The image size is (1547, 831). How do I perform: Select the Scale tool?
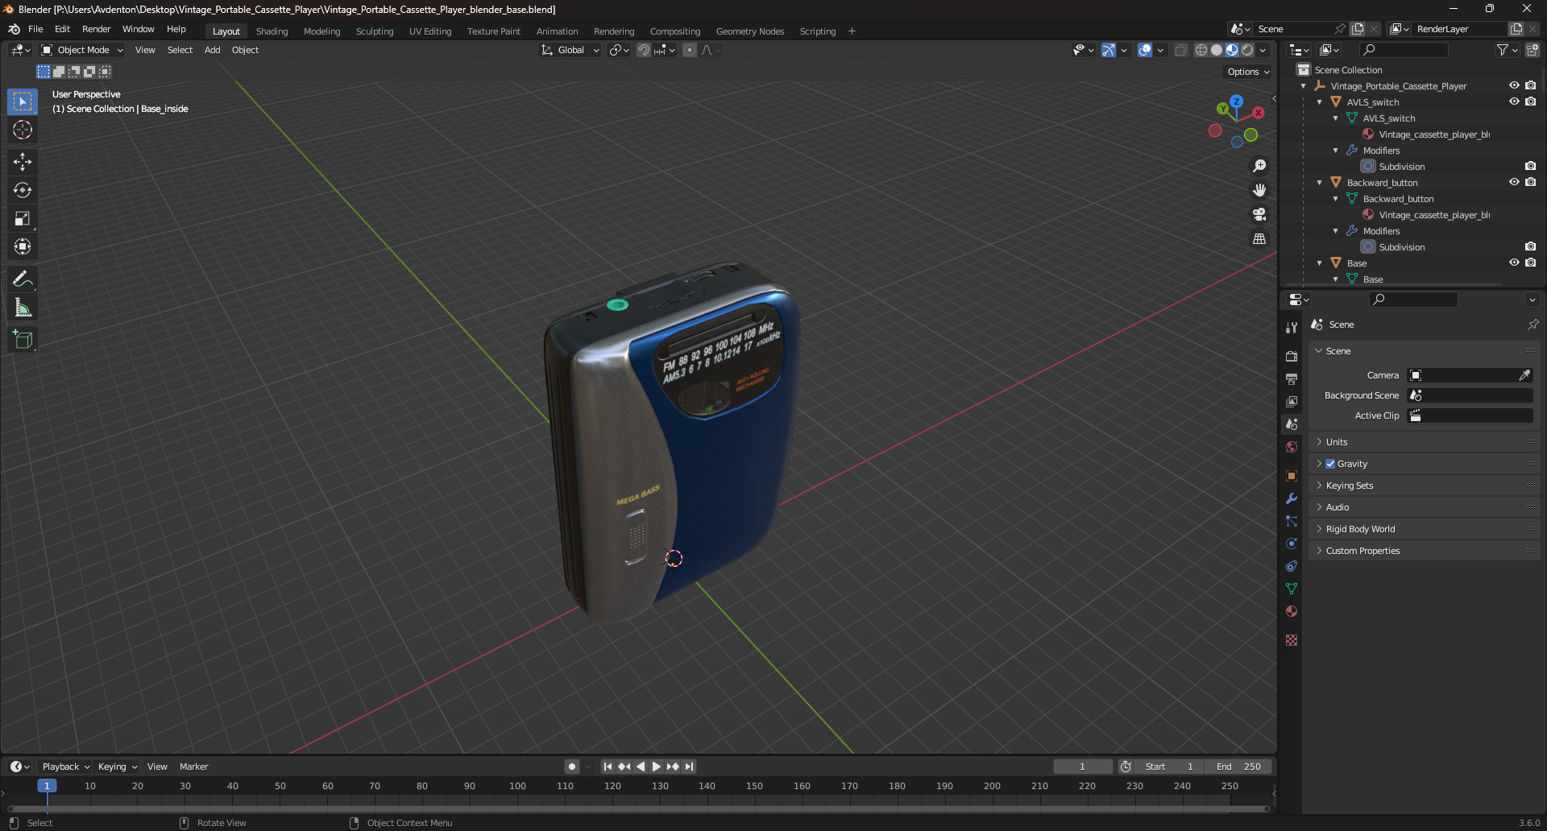point(23,218)
